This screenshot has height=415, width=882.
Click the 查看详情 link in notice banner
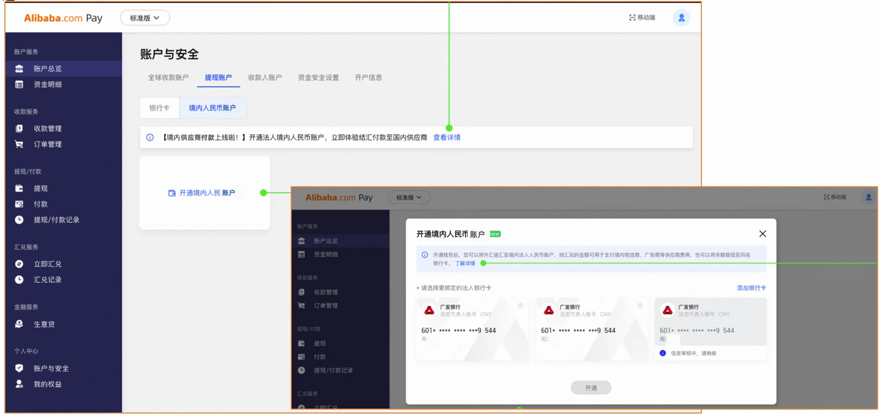click(x=447, y=137)
